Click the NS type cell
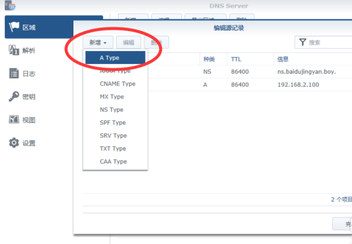The width and height of the screenshot is (352, 244). point(207,72)
